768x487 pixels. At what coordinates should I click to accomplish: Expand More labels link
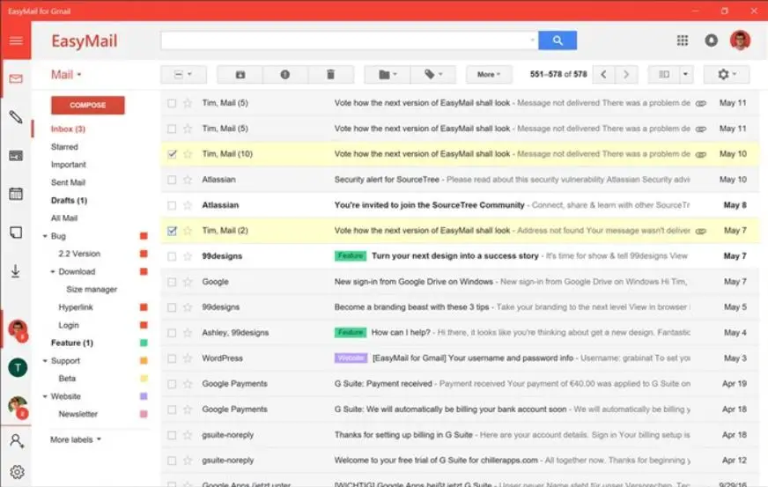[x=76, y=439]
